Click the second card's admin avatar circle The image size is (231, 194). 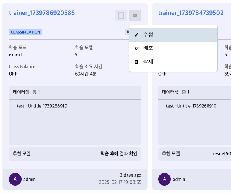coord(164,179)
